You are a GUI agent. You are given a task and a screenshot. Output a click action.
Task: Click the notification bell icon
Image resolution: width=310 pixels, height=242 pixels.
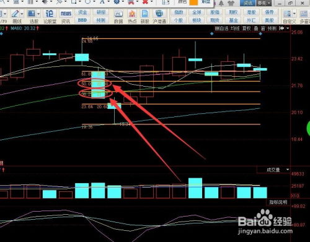pos(221,3)
